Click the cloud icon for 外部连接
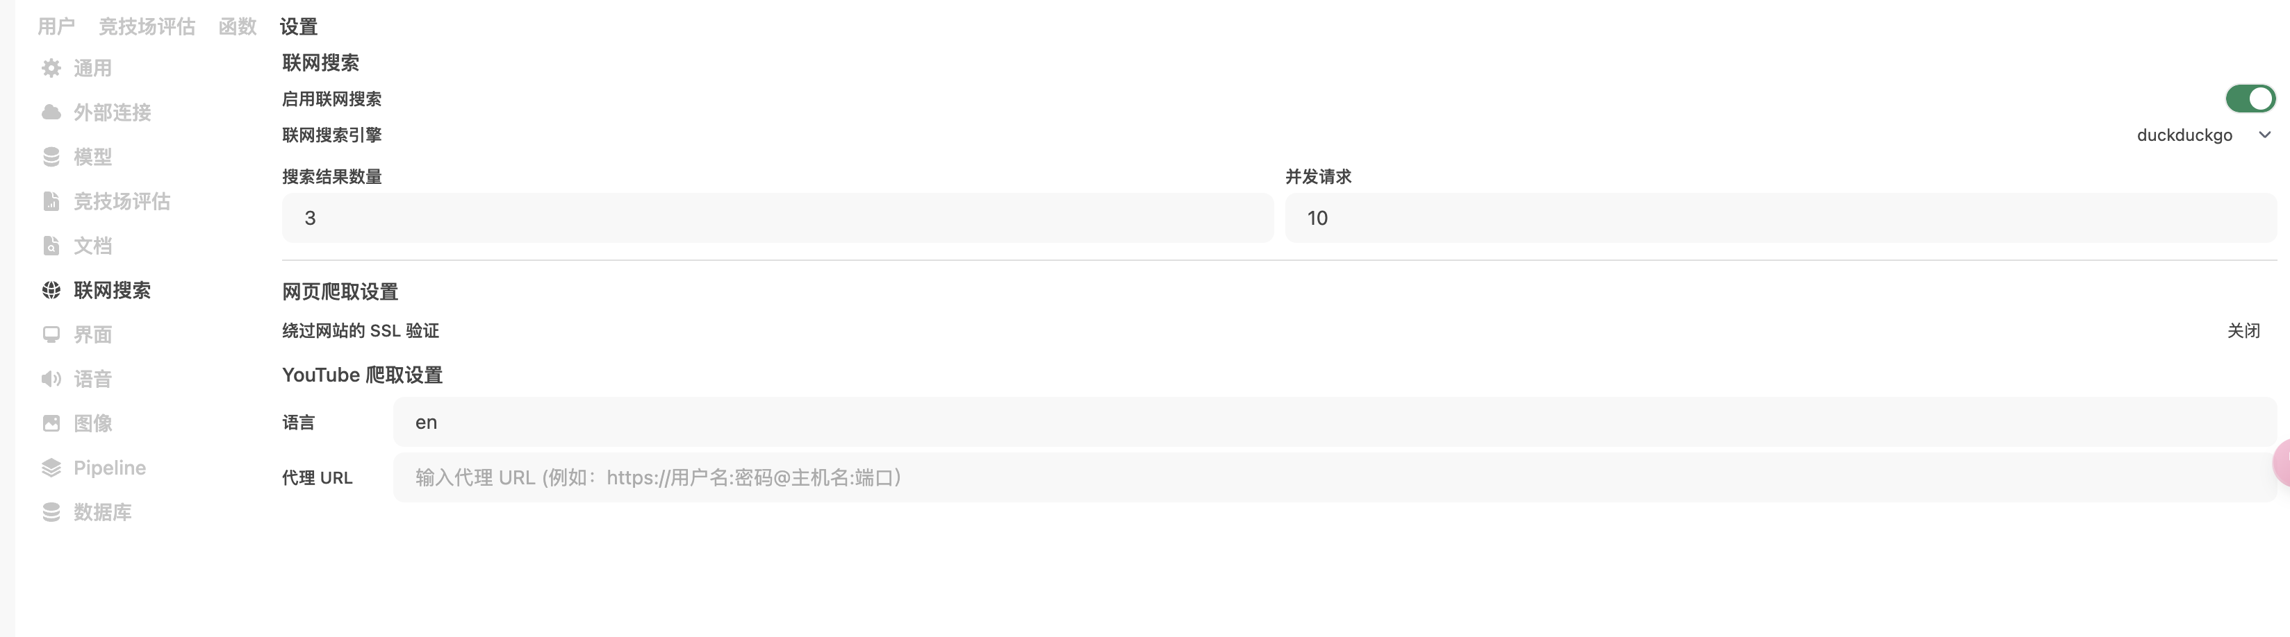Image resolution: width=2290 pixels, height=637 pixels. [51, 113]
